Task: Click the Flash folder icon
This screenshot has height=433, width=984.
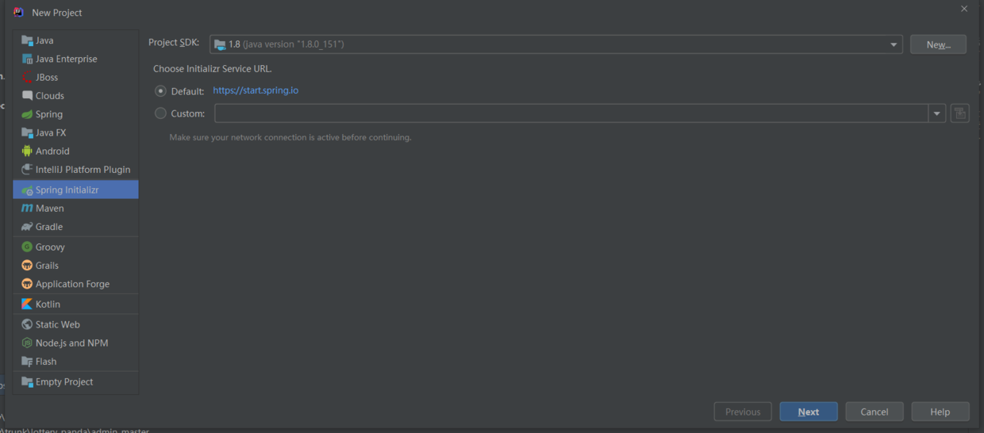Action: point(27,362)
